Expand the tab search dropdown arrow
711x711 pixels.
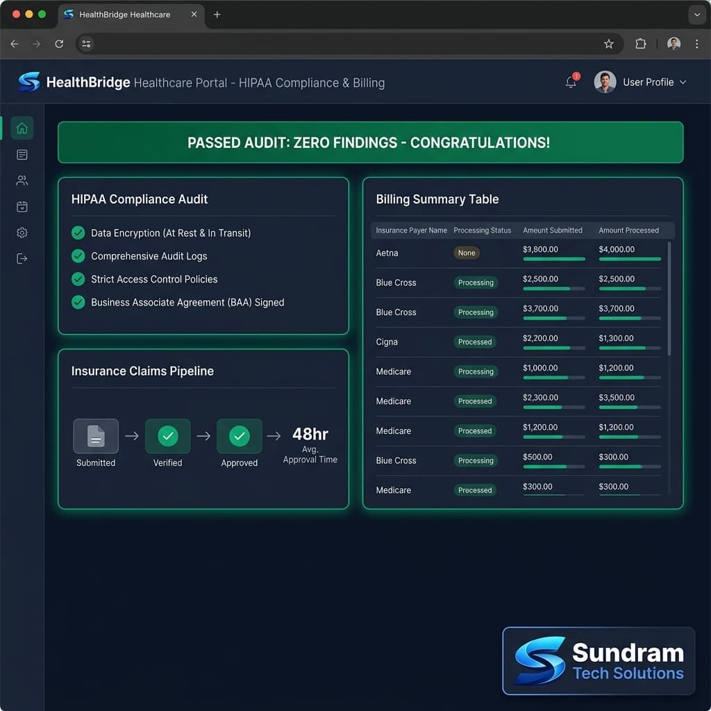[697, 15]
